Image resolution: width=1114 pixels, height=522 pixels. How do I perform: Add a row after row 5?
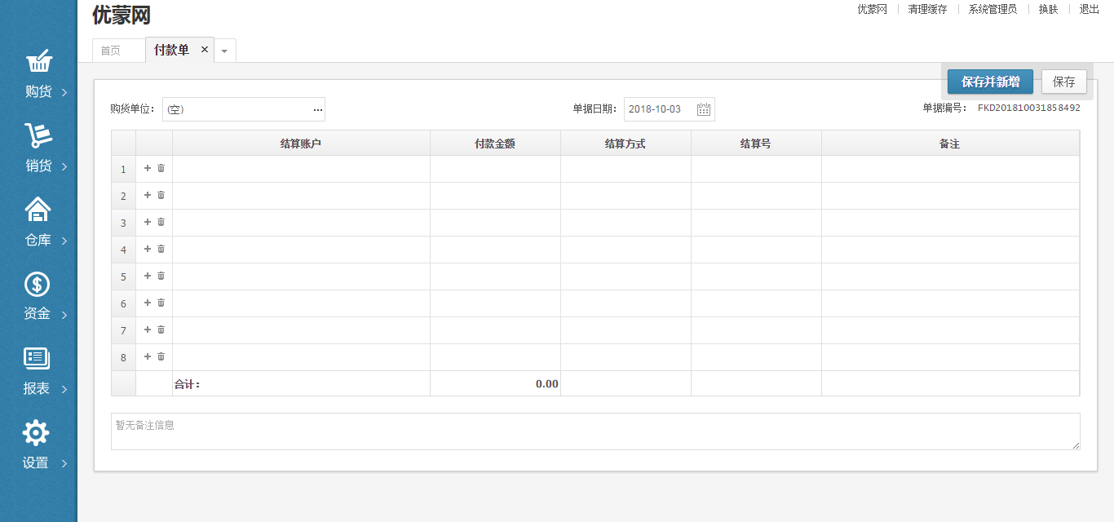148,276
